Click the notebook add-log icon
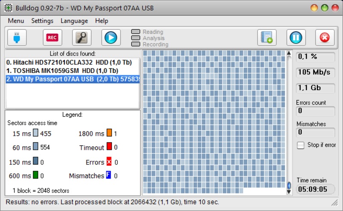The width and height of the screenshot is (343, 211). (x=267, y=38)
